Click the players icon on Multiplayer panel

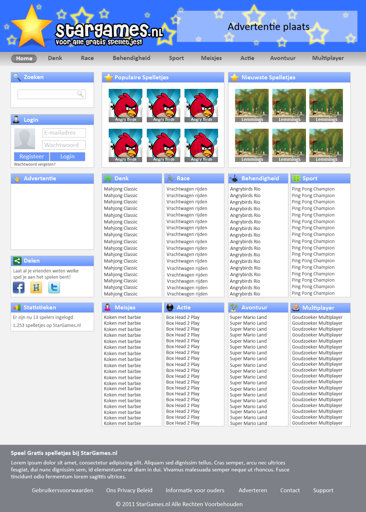(x=296, y=308)
